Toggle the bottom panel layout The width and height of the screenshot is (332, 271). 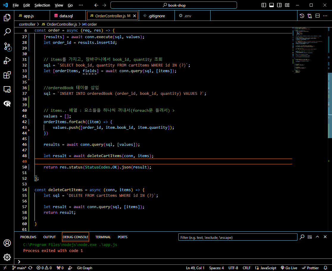[272, 5]
